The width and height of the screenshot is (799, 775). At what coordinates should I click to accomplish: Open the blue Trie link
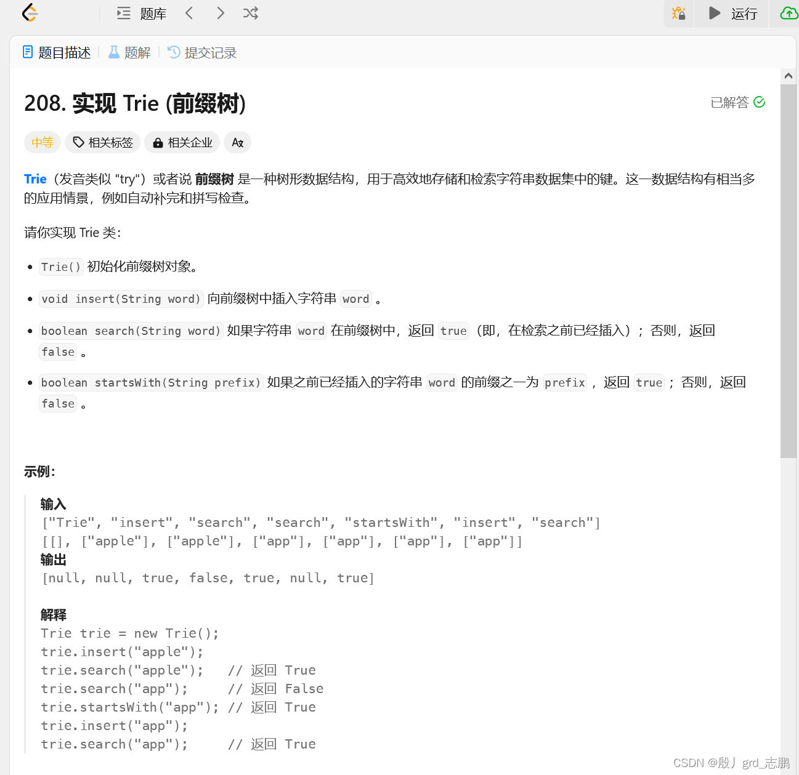coord(35,179)
